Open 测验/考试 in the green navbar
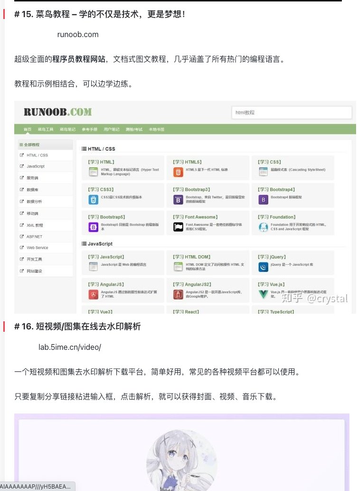This screenshot has width=358, height=491. click(134, 129)
